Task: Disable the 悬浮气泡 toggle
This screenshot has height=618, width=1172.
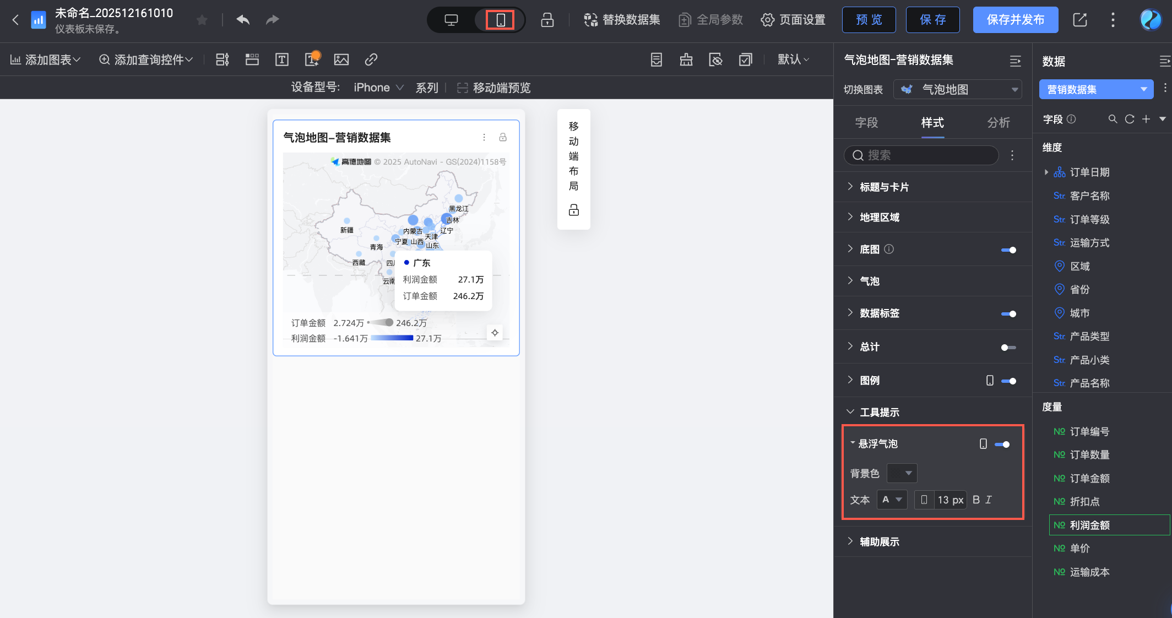Action: [x=1002, y=444]
